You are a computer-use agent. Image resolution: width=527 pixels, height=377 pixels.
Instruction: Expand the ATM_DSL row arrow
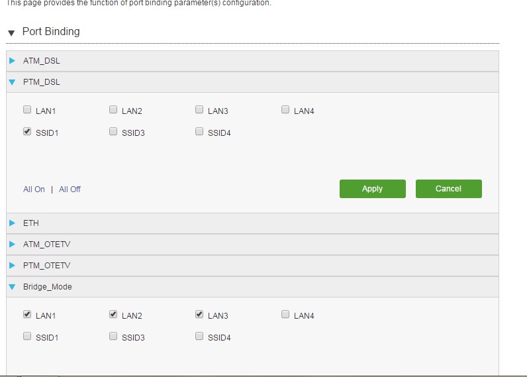tap(12, 61)
